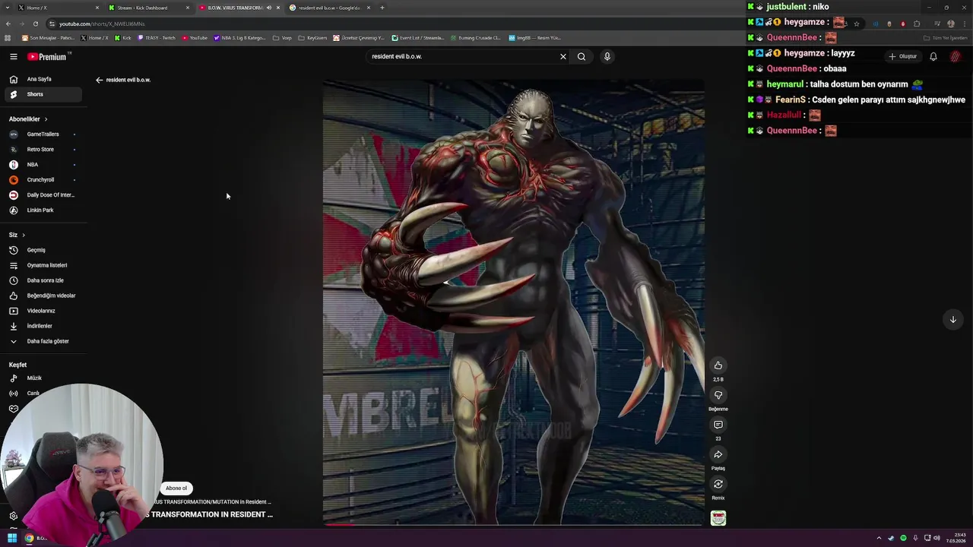Share the Short via Paylaş
Image resolution: width=973 pixels, height=547 pixels.
718,454
